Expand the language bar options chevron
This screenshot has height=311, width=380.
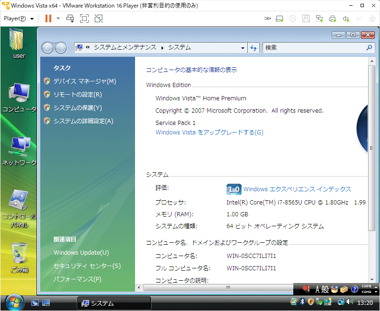pos(375,292)
